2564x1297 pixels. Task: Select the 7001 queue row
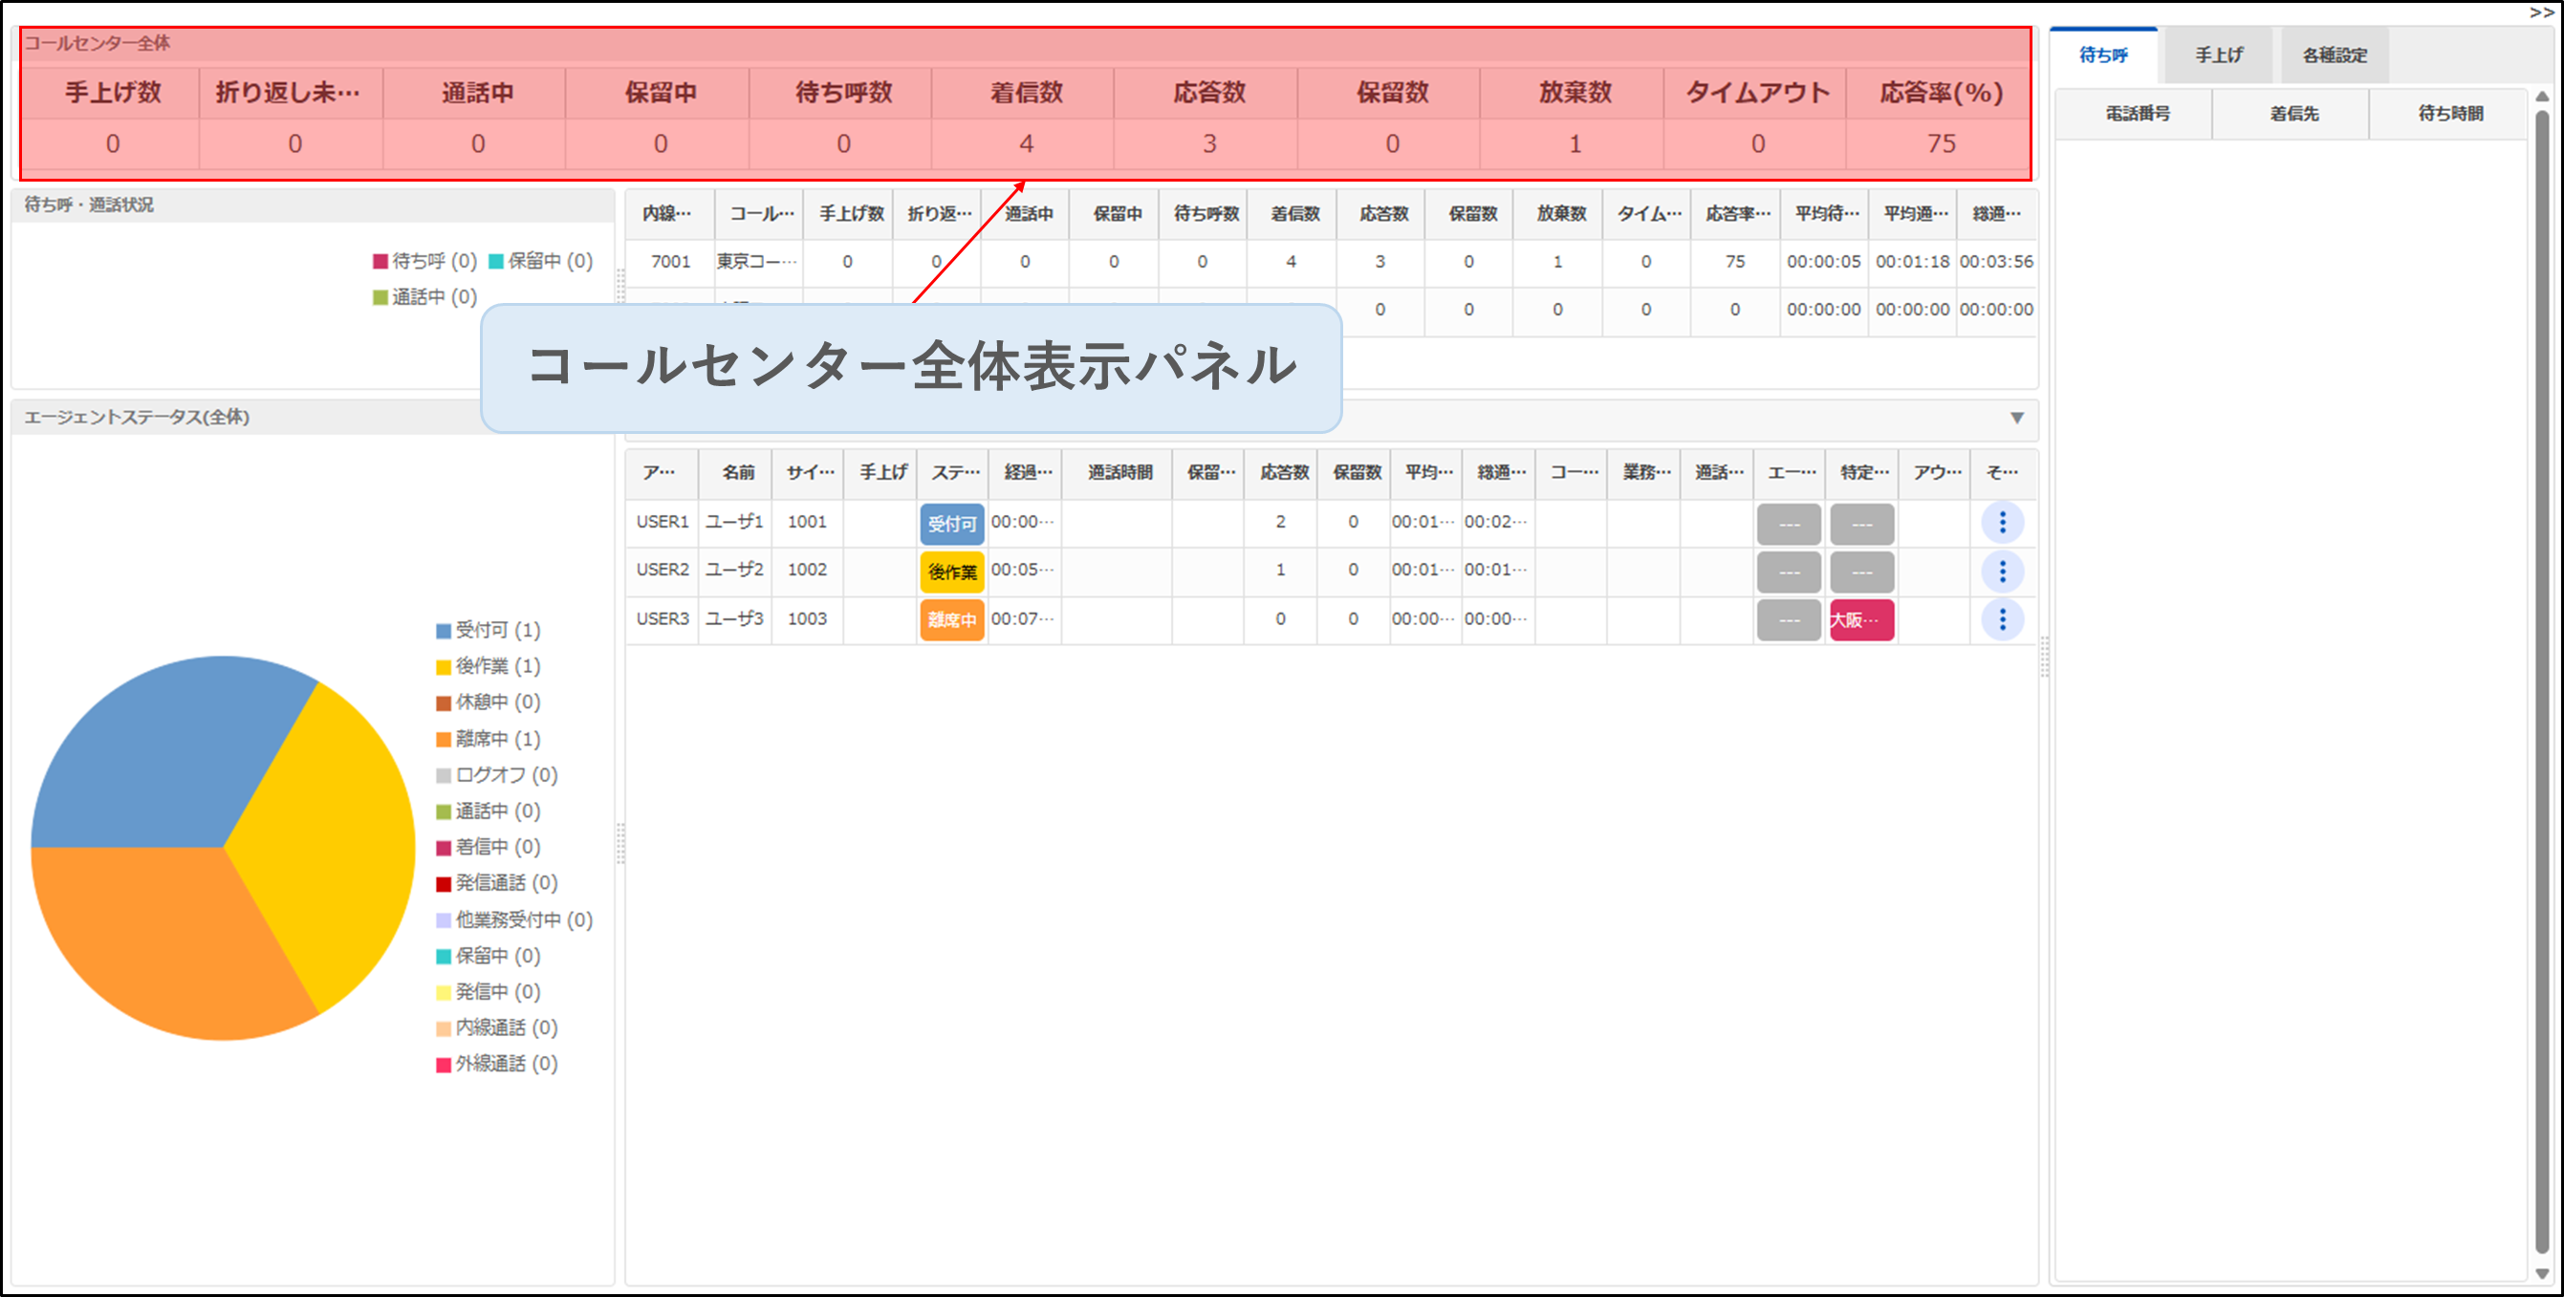(670, 262)
